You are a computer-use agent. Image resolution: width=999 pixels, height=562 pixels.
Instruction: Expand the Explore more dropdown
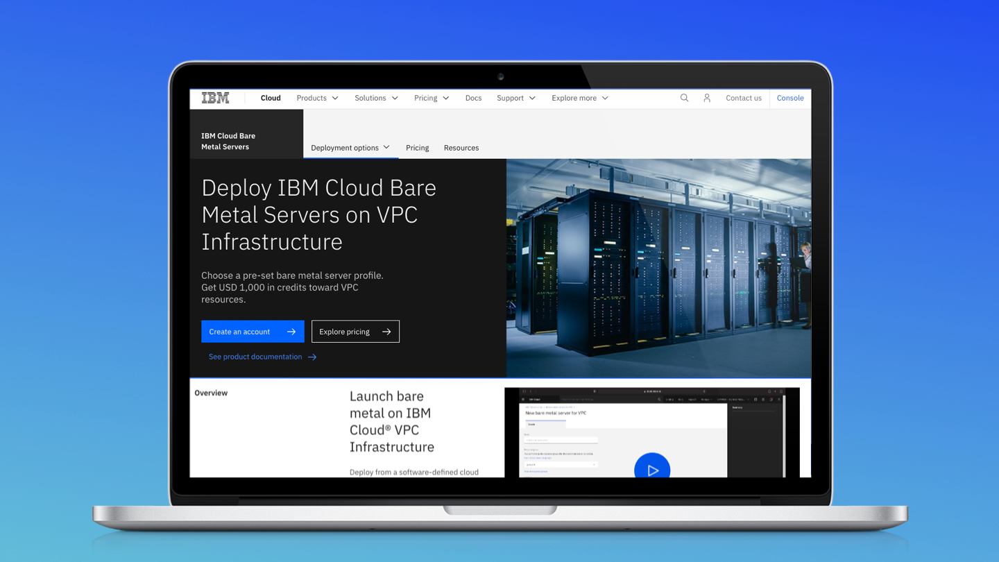pyautogui.click(x=579, y=98)
